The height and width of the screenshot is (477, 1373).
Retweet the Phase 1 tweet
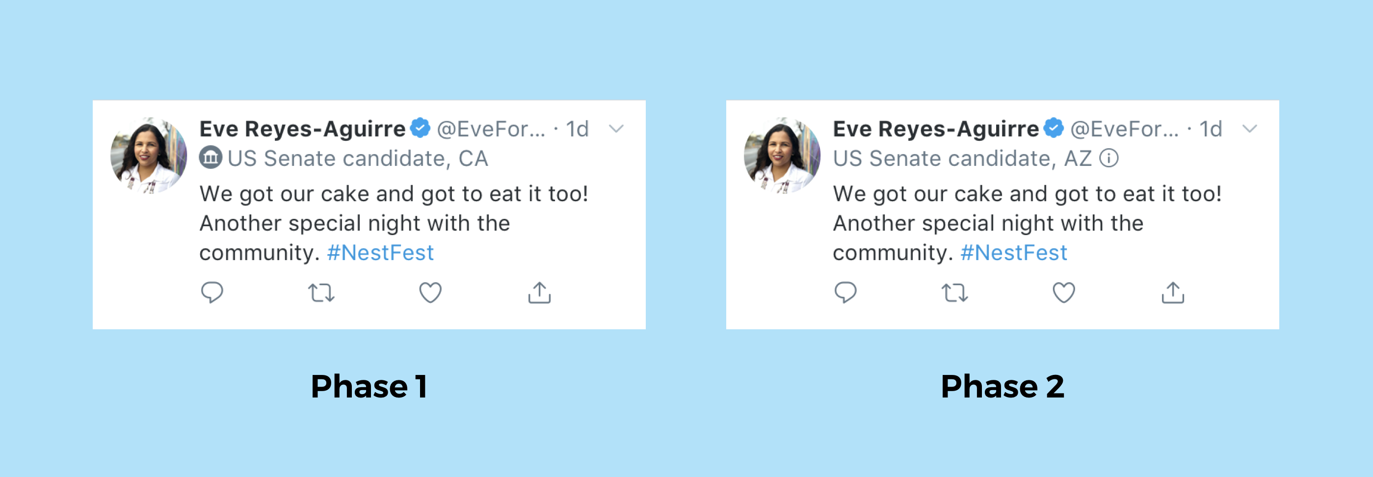coord(321,292)
